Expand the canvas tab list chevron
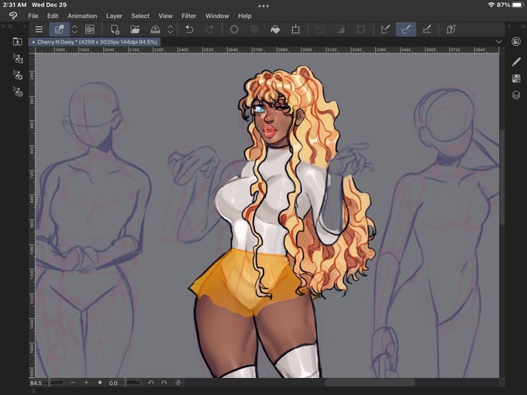Viewport: 527px width, 395px height. pyautogui.click(x=499, y=42)
